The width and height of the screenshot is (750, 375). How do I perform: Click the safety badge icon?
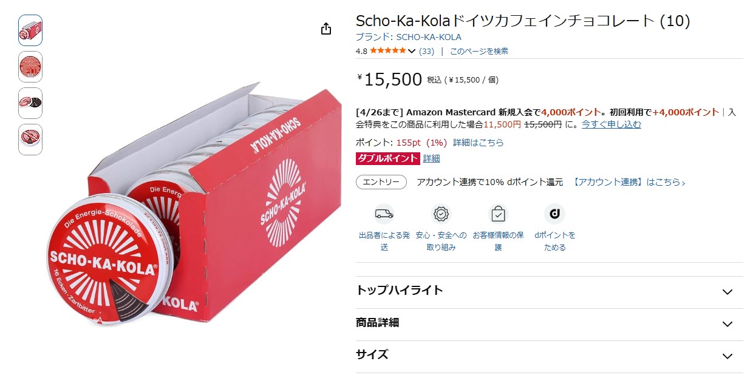coord(441,214)
